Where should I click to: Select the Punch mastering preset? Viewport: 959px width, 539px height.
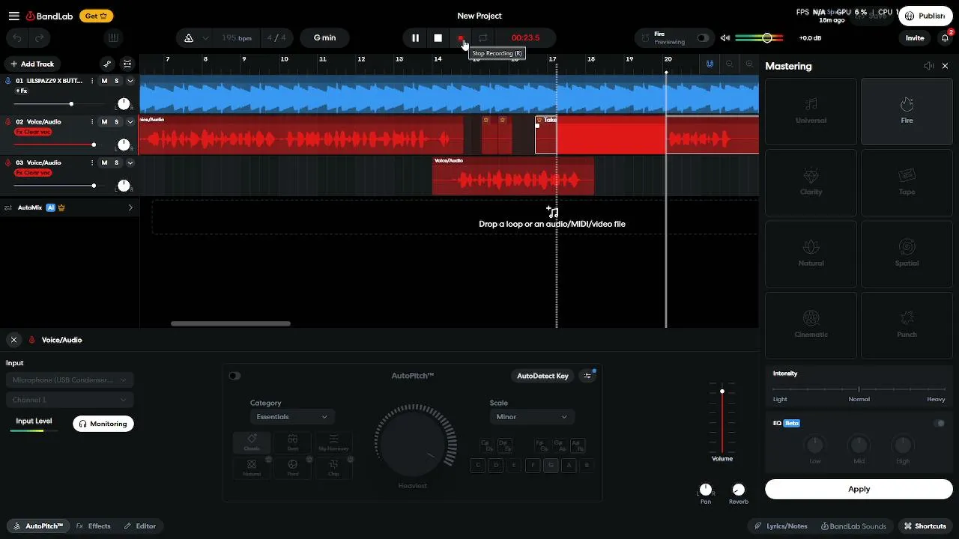pyautogui.click(x=907, y=325)
